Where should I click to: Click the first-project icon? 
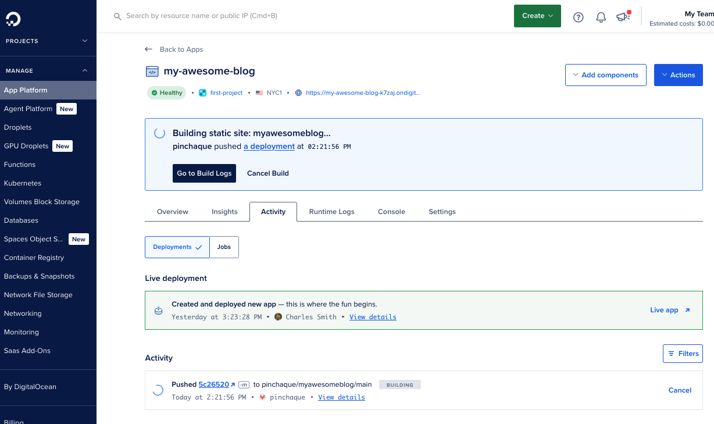[x=202, y=92]
